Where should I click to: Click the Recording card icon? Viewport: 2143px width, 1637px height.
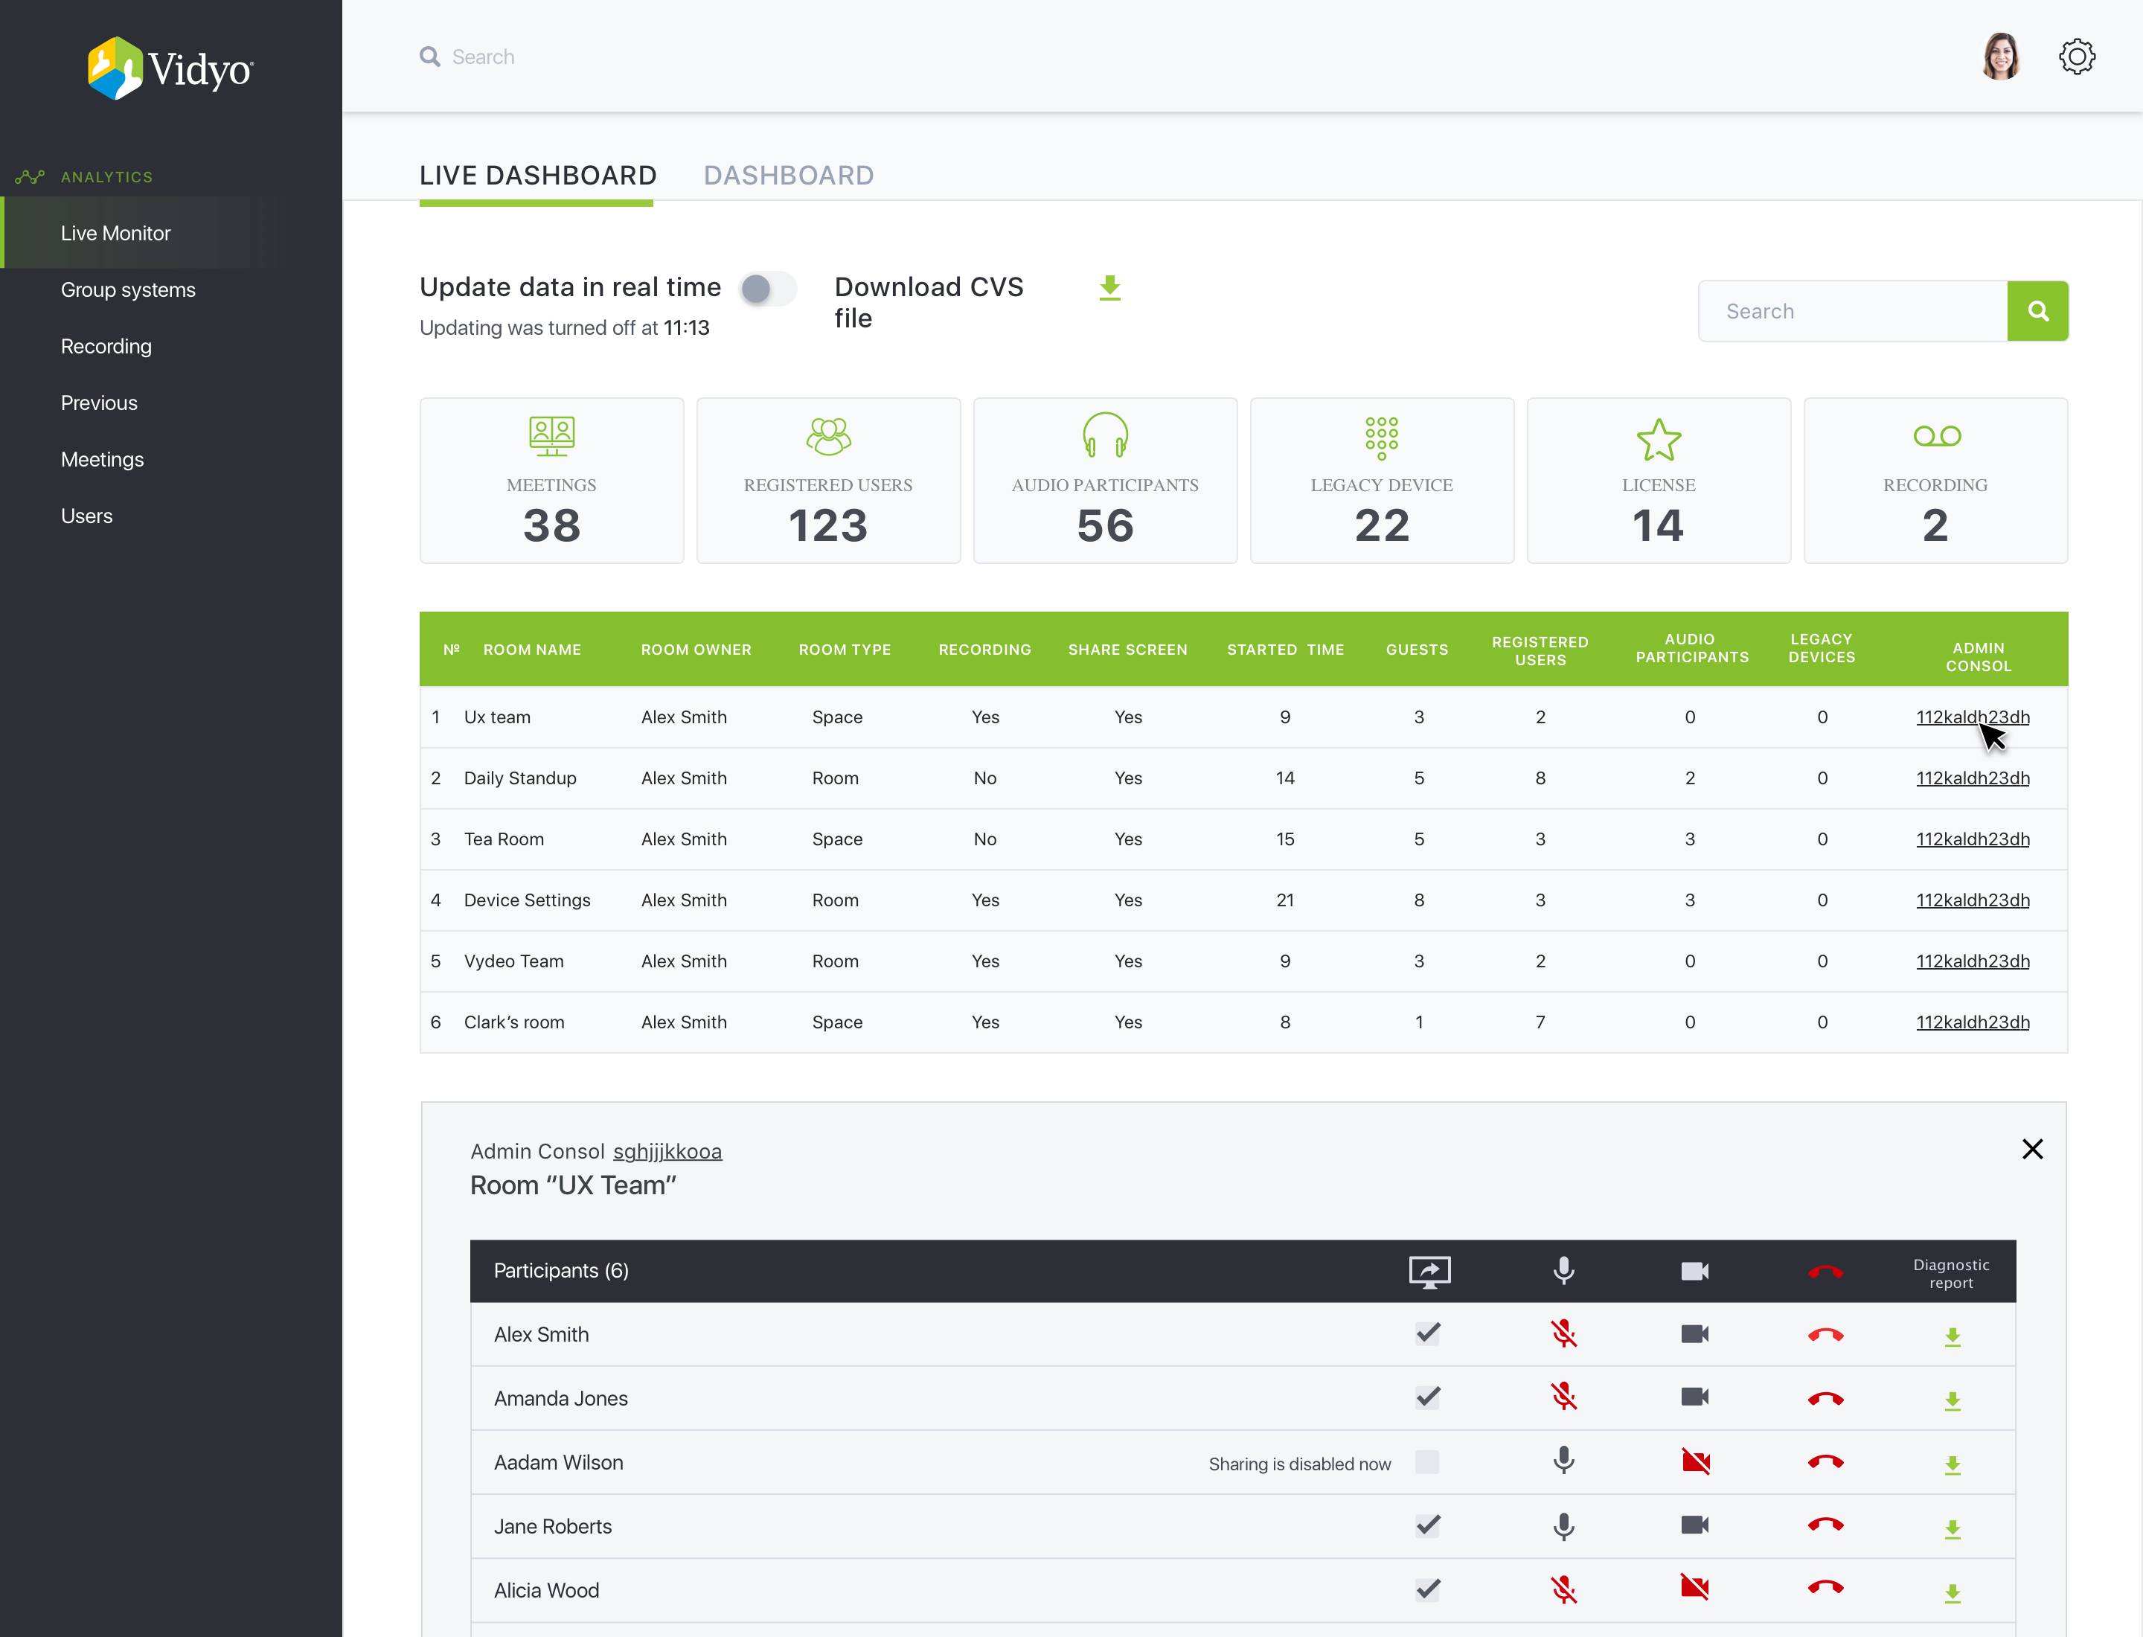[x=1936, y=435]
